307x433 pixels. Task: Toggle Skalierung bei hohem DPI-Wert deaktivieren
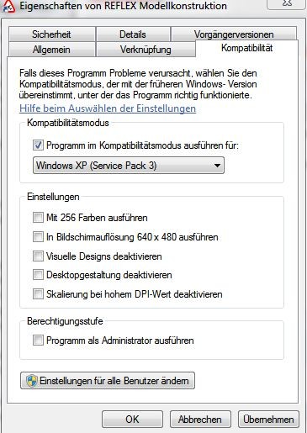coord(38,294)
